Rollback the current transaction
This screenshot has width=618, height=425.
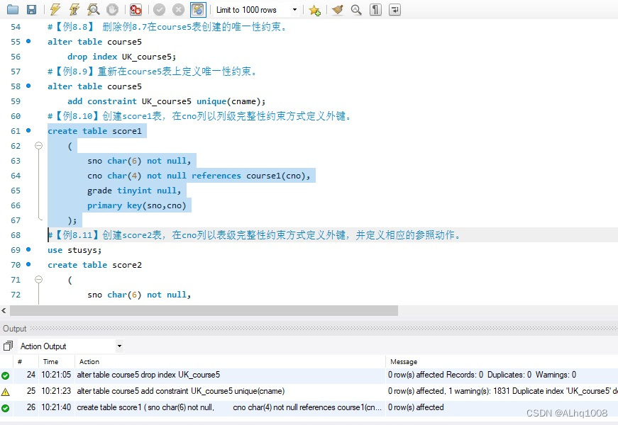pyautogui.click(x=178, y=9)
